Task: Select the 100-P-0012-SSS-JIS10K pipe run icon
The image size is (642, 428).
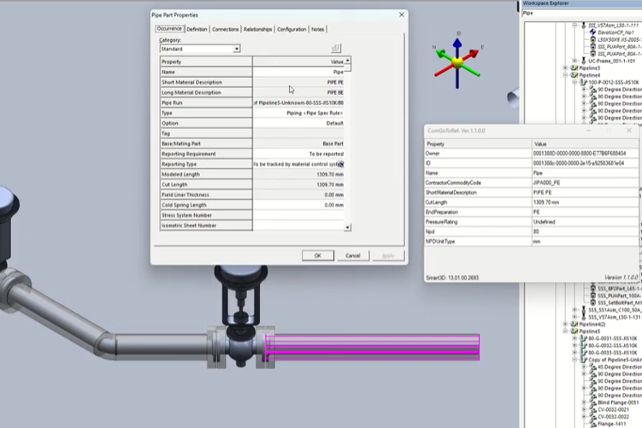Action: [582, 82]
